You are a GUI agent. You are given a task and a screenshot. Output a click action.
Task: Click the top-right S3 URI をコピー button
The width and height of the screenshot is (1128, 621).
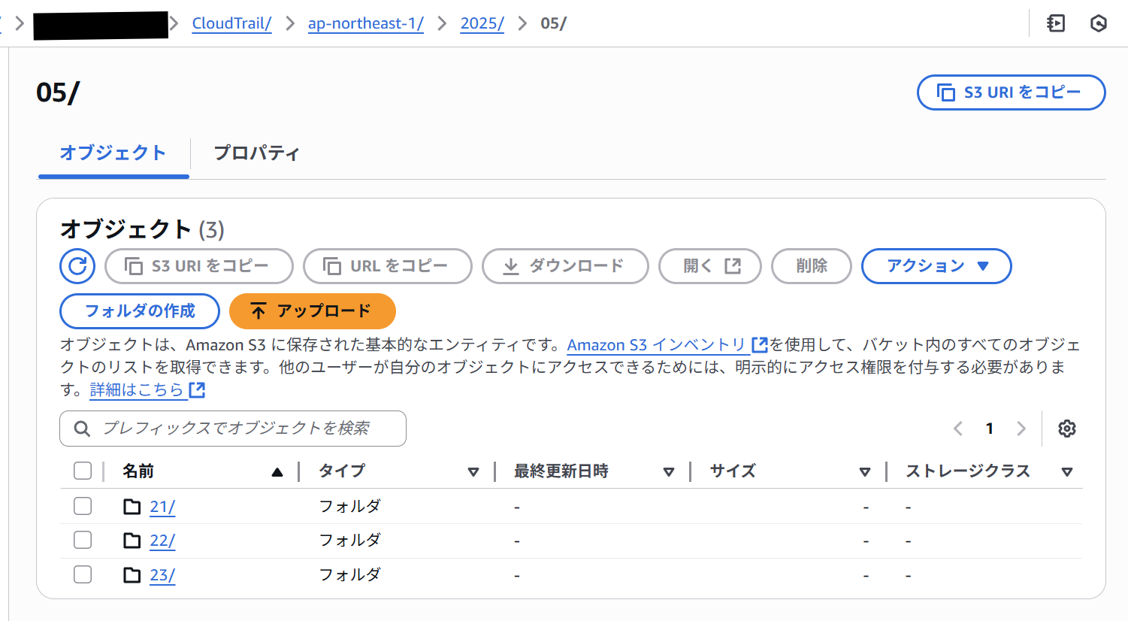tap(1012, 92)
